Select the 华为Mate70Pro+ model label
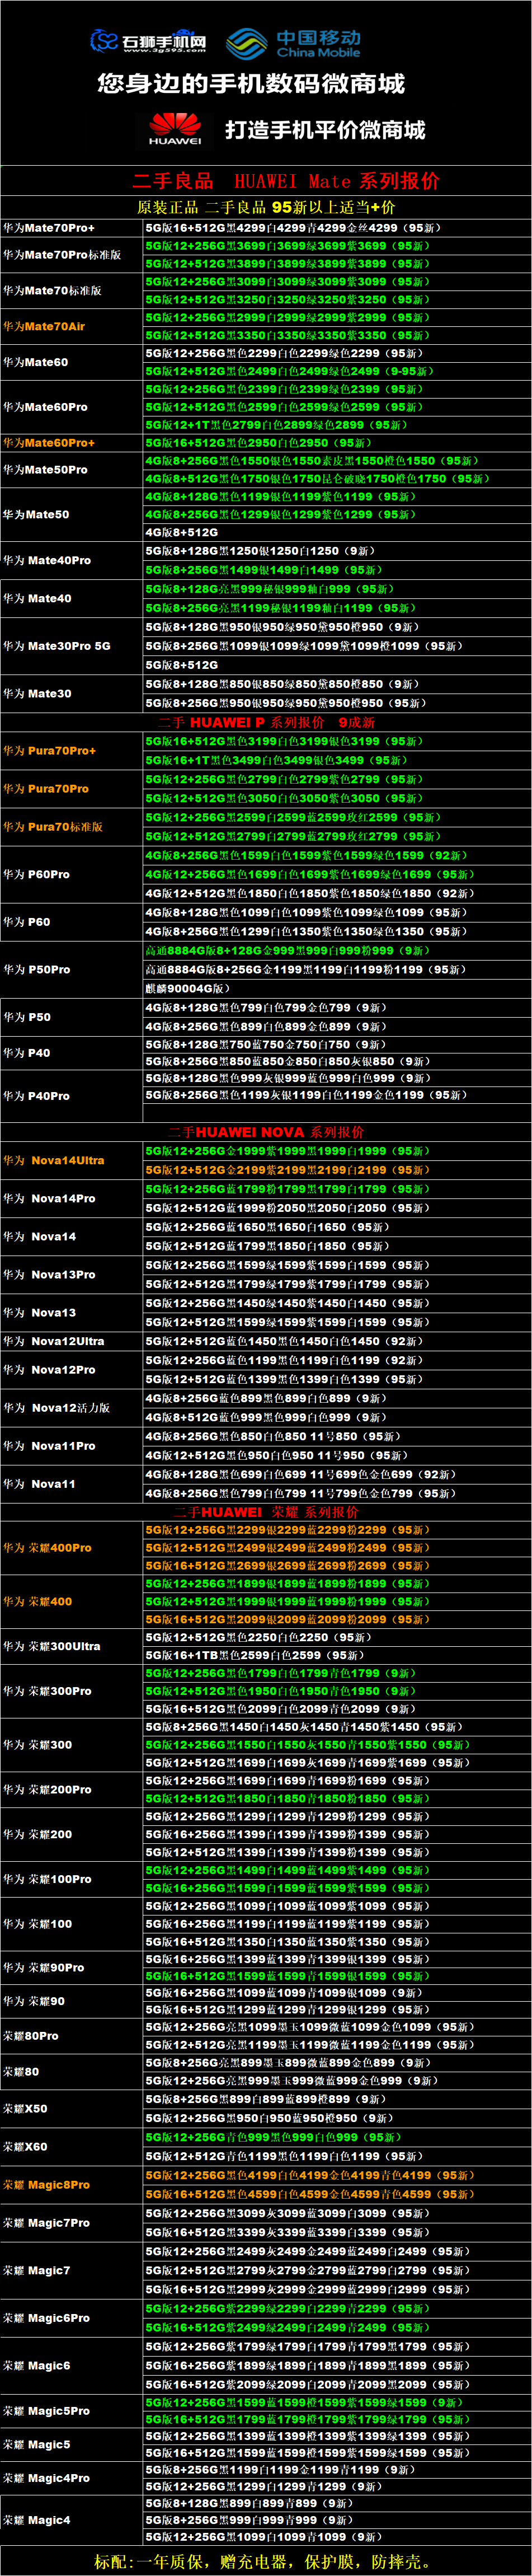Viewport: 532px width, 2576px height. point(49,228)
